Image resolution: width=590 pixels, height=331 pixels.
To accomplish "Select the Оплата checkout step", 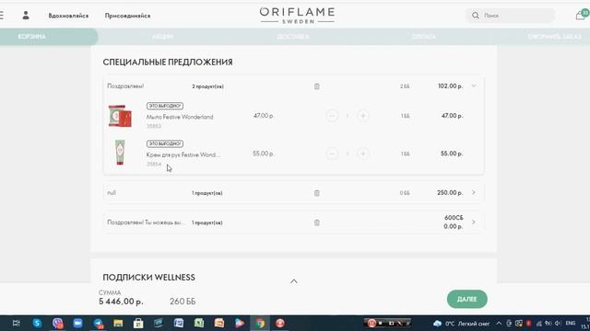I will (x=424, y=37).
